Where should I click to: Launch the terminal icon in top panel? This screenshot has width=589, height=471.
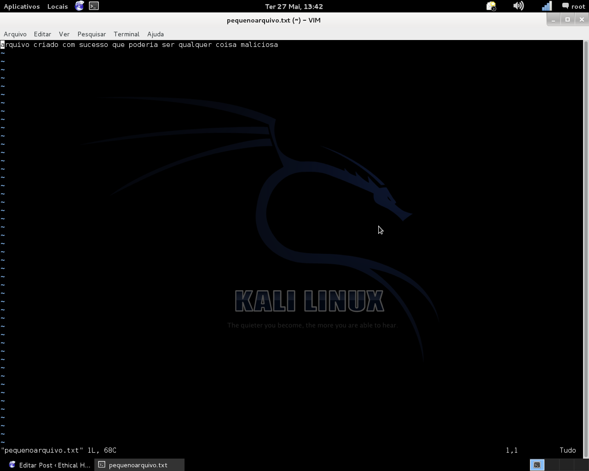[94, 6]
